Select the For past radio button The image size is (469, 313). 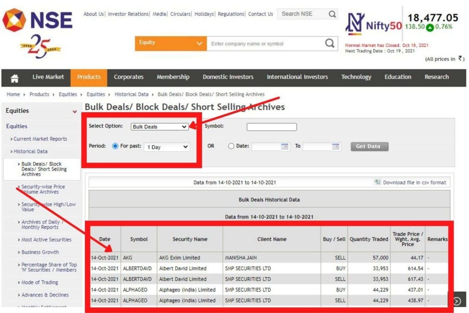pyautogui.click(x=115, y=146)
